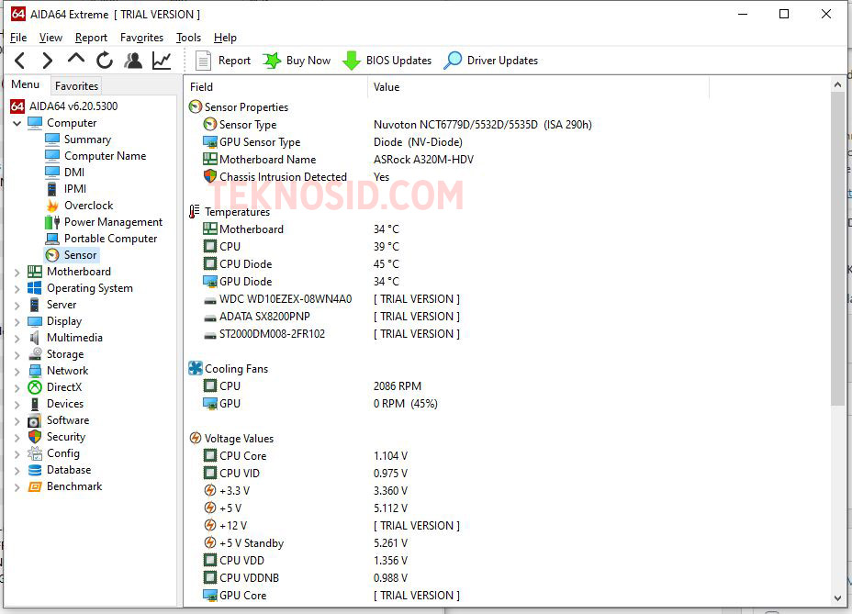Image resolution: width=852 pixels, height=614 pixels.
Task: Click the DirectX Xbox icon
Action: coord(35,387)
